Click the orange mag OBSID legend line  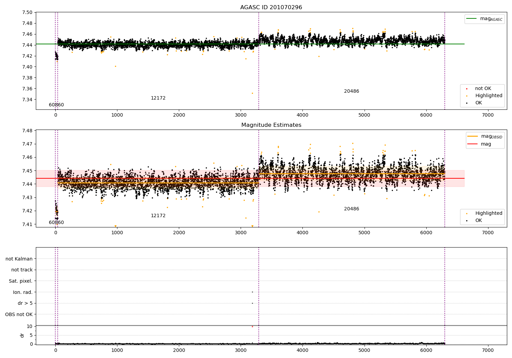473,136
